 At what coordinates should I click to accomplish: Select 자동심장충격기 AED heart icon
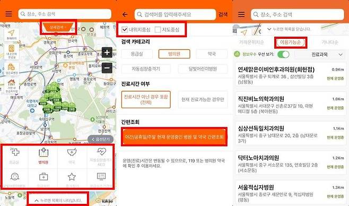101,152
